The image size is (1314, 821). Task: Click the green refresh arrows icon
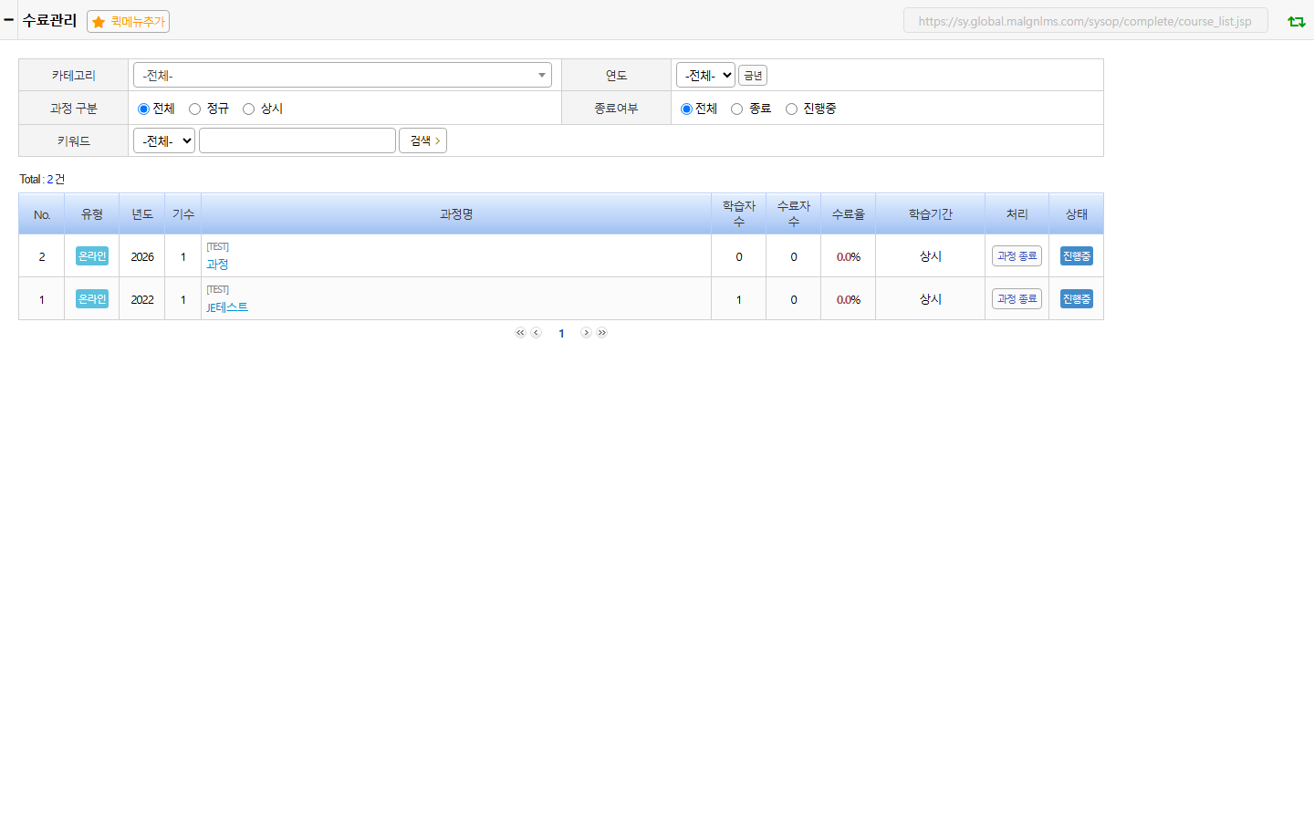pos(1296,21)
